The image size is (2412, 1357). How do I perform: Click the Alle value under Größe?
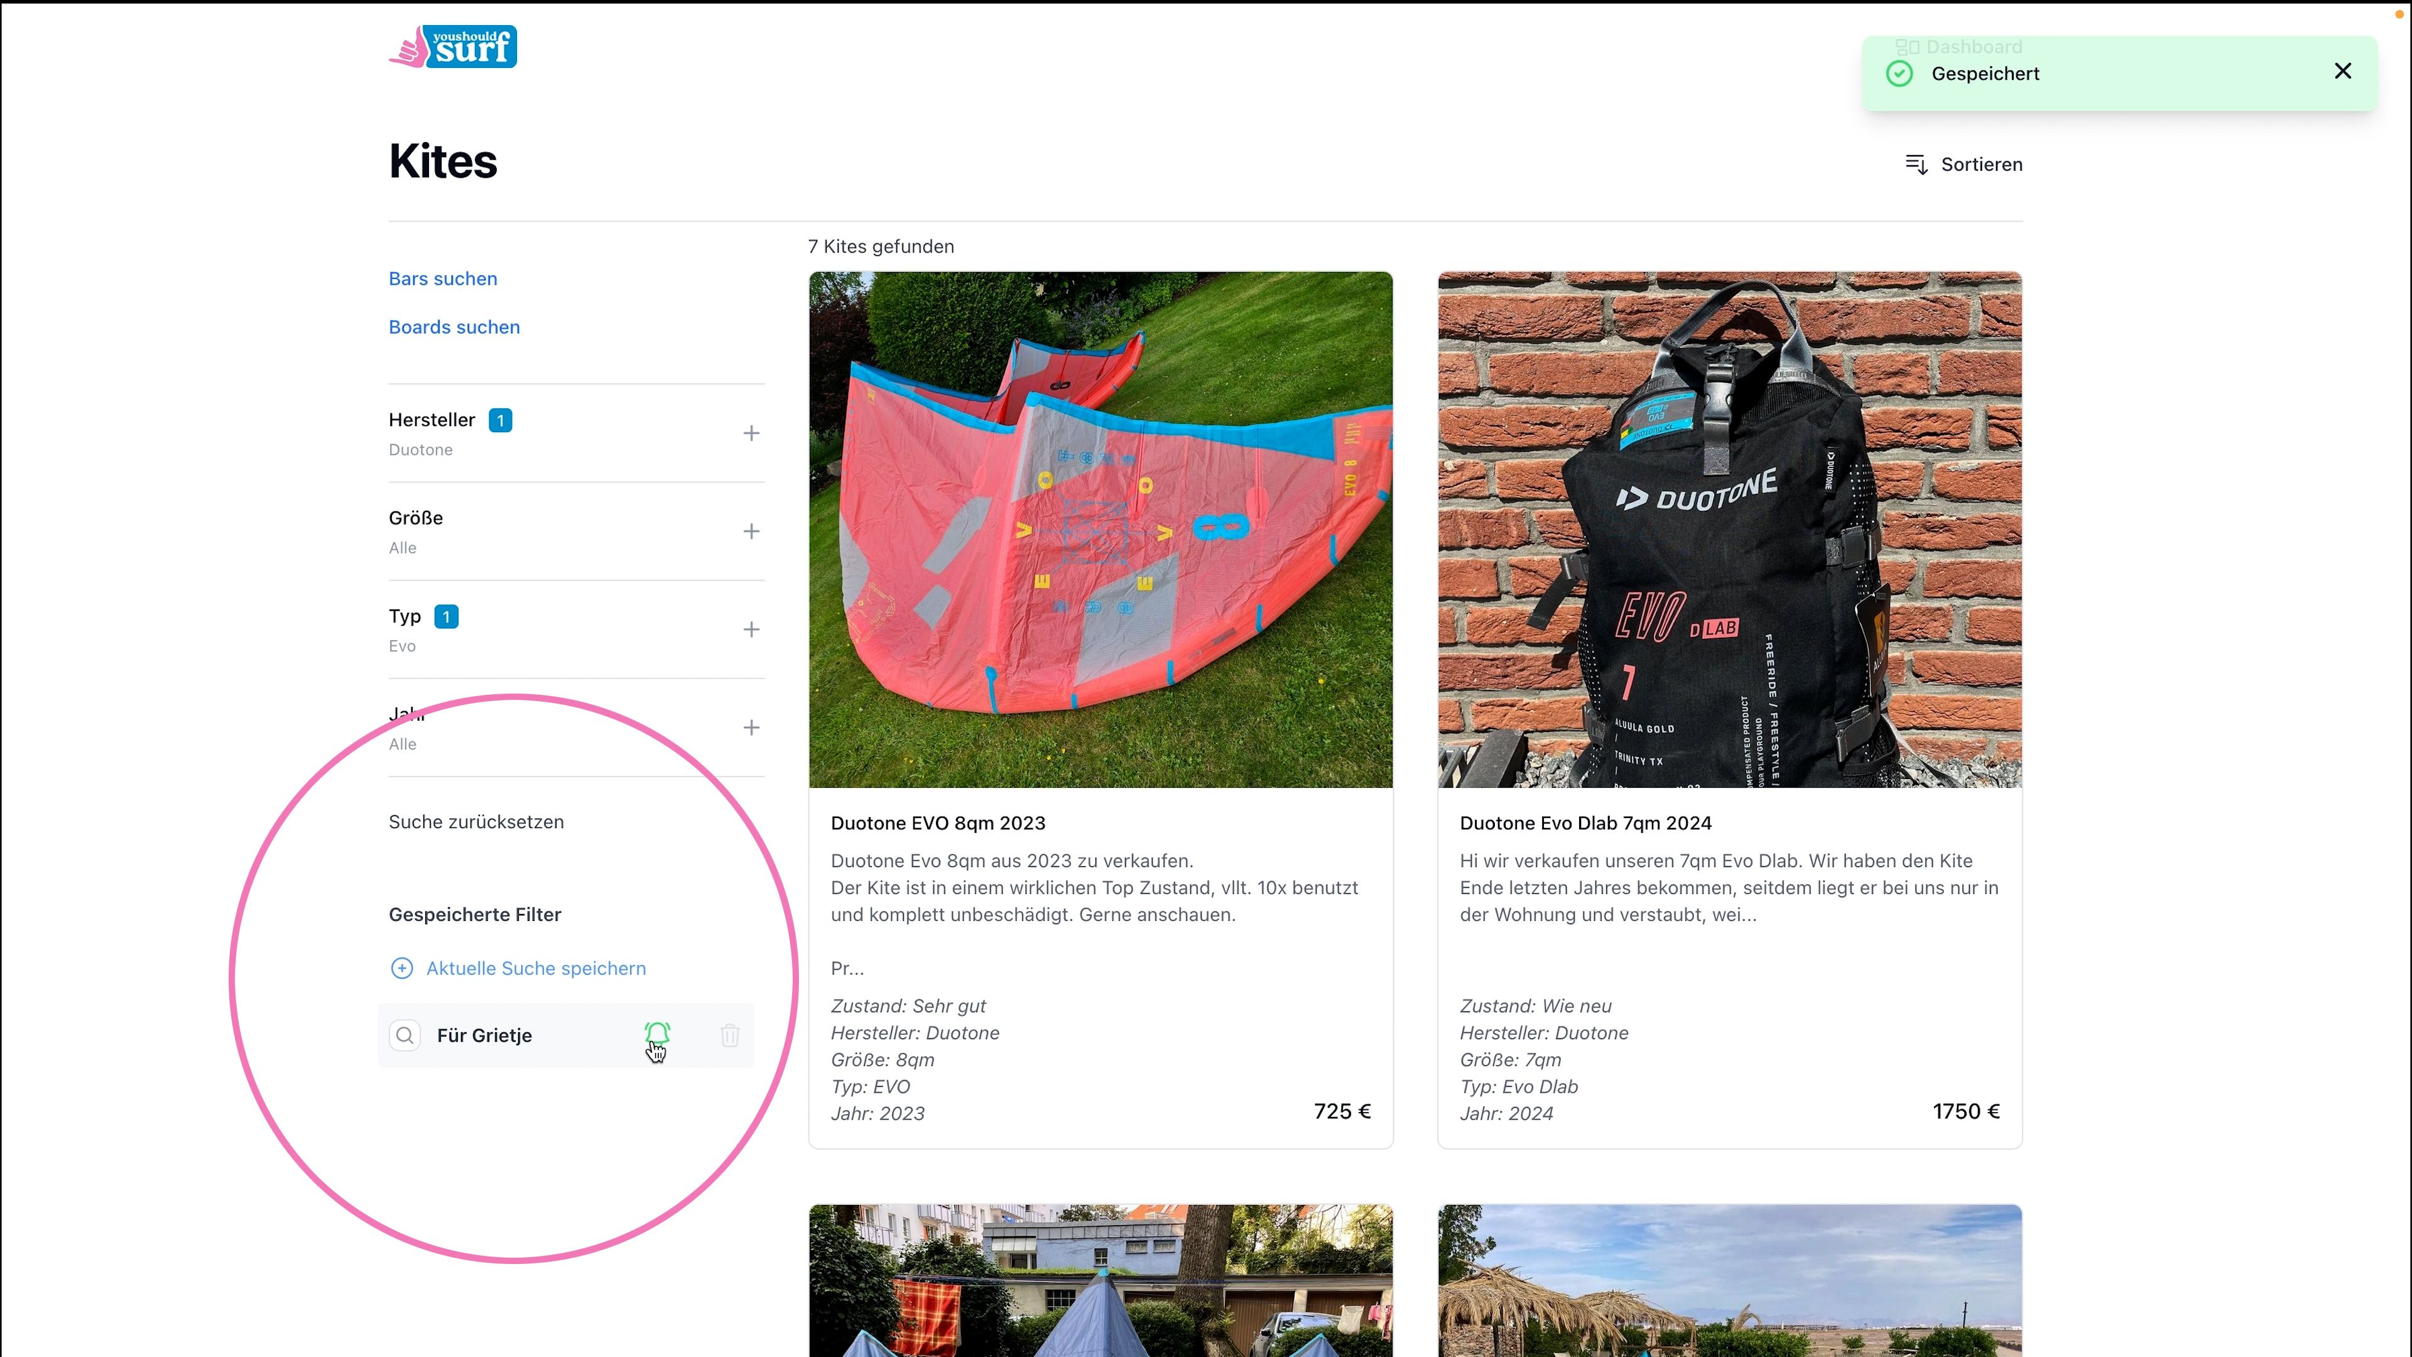click(403, 548)
